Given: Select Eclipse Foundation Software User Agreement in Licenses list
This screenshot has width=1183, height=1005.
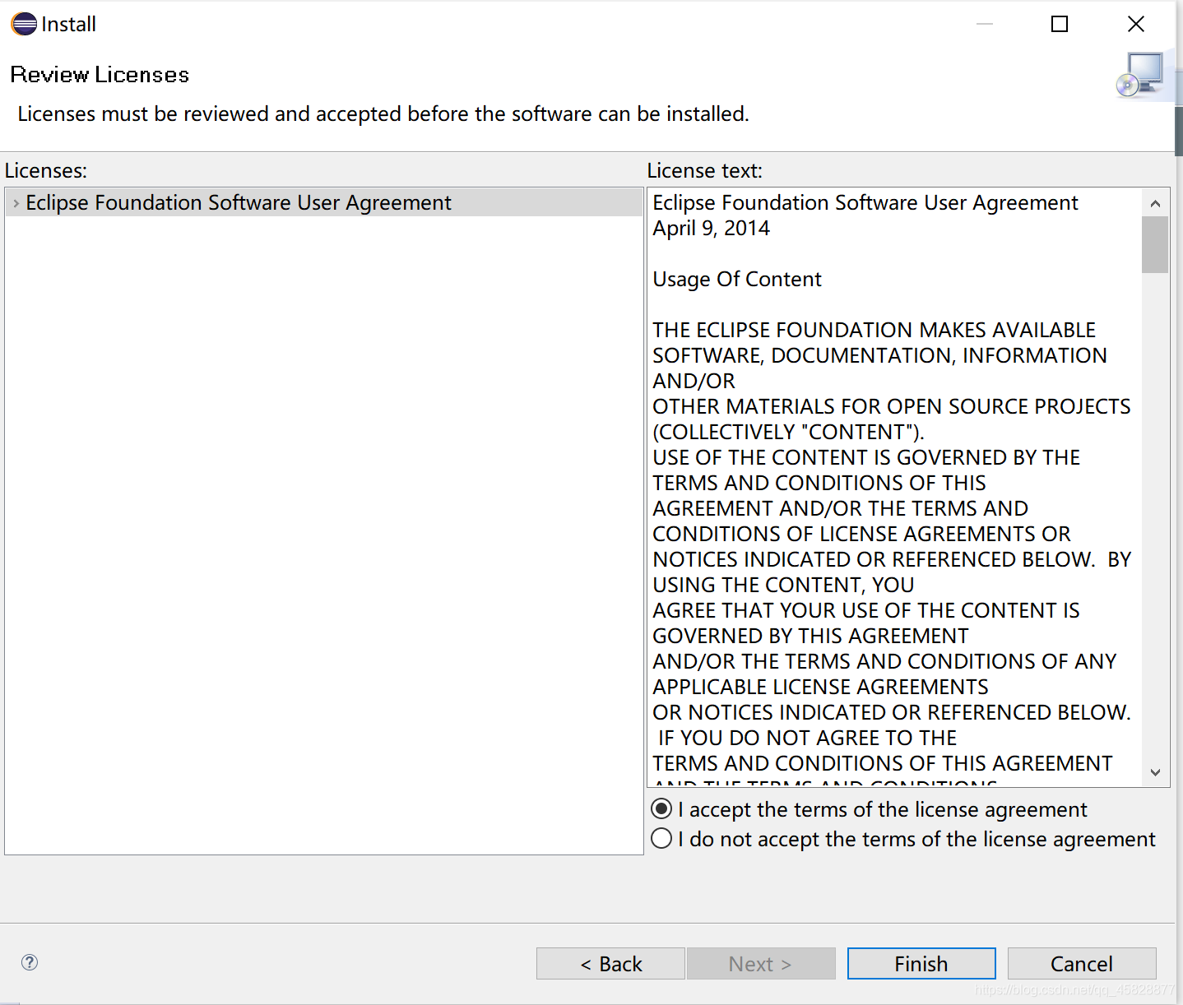Looking at the screenshot, I should point(324,202).
